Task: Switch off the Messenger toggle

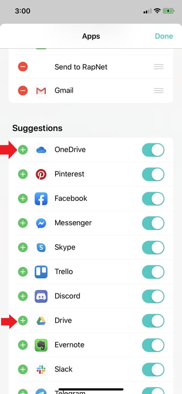Action: pyautogui.click(x=153, y=223)
